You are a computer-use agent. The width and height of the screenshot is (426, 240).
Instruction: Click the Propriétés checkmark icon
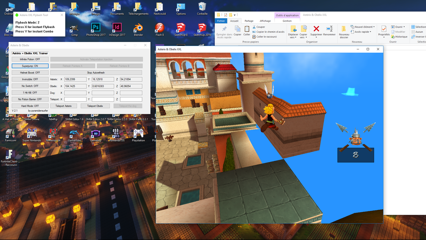[x=384, y=29]
